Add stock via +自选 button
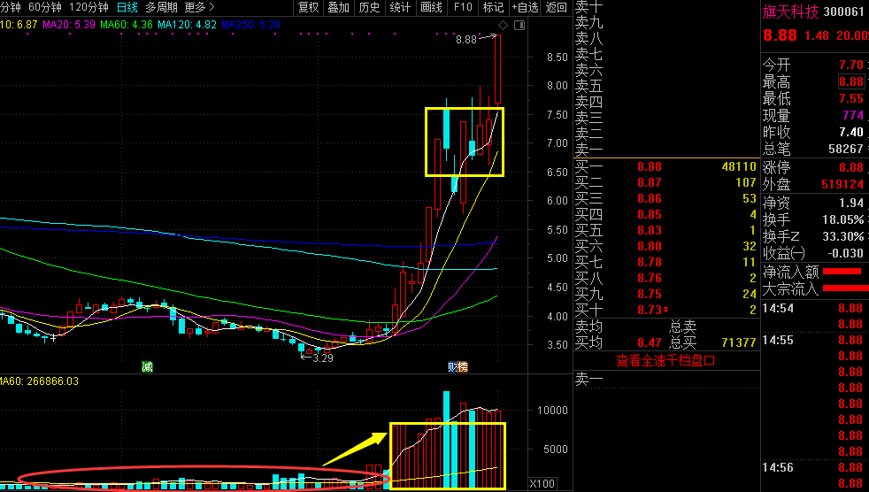The width and height of the screenshot is (869, 492). 524,8
